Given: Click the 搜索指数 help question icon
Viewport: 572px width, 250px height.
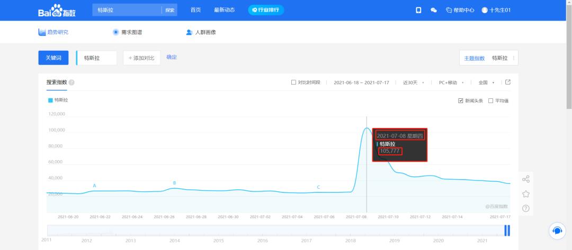Looking at the screenshot, I should (71, 82).
